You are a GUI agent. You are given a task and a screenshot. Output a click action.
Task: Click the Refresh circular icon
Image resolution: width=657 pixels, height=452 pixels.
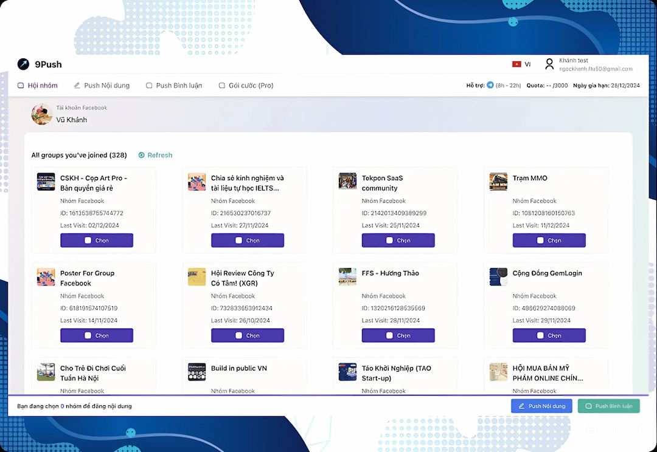[142, 156]
